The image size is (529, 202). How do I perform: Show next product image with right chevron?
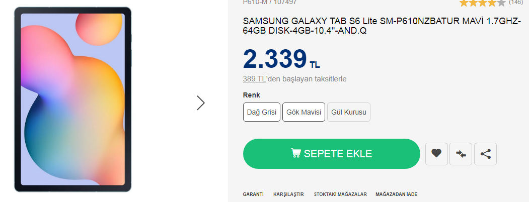pyautogui.click(x=201, y=103)
